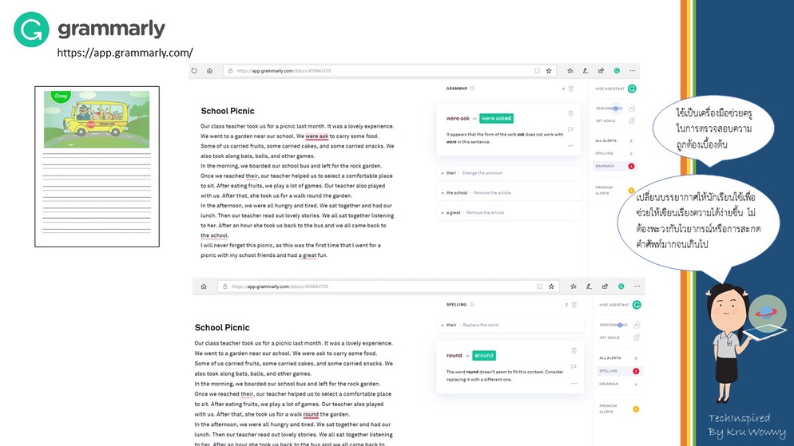Open Performance score in the top Grammarly sidebar

[615, 109]
